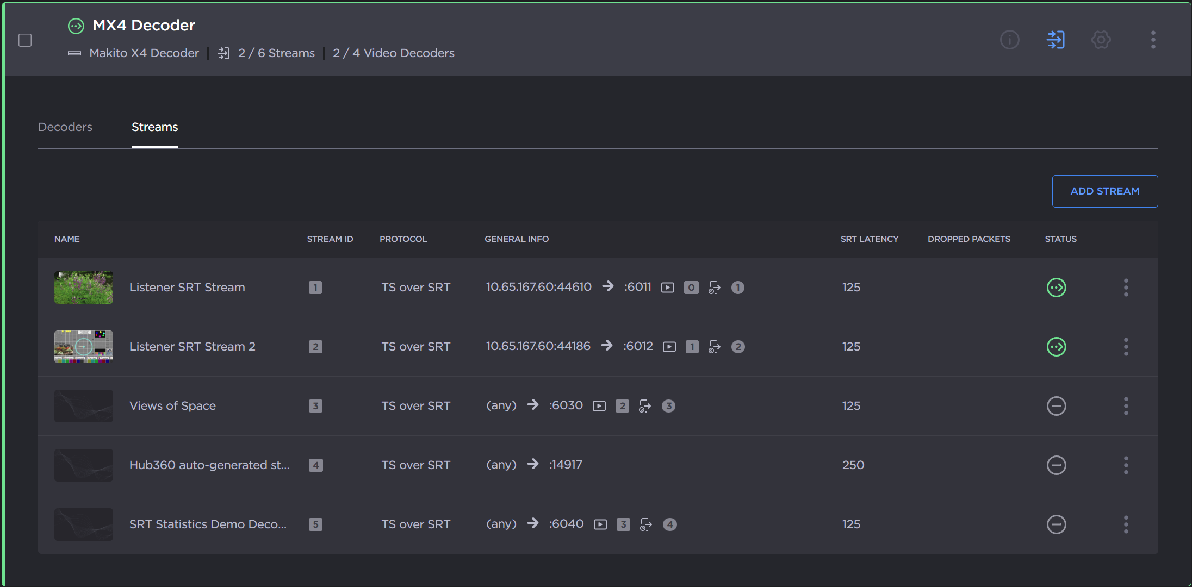Check the MX4 Decoder selection checkbox

pos(25,40)
